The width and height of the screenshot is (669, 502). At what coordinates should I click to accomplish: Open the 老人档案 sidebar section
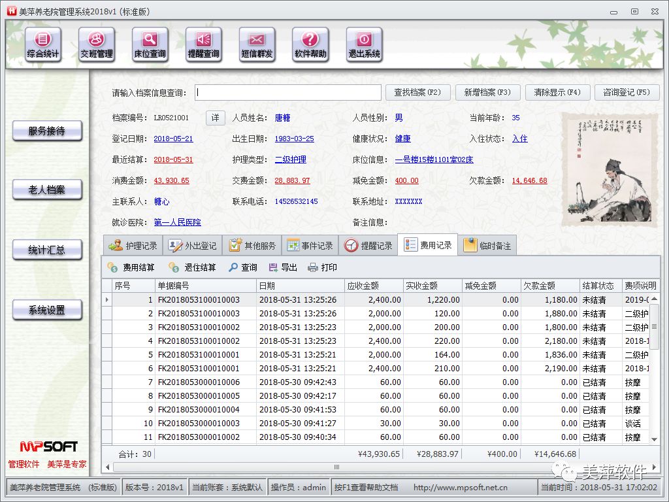click(46, 190)
